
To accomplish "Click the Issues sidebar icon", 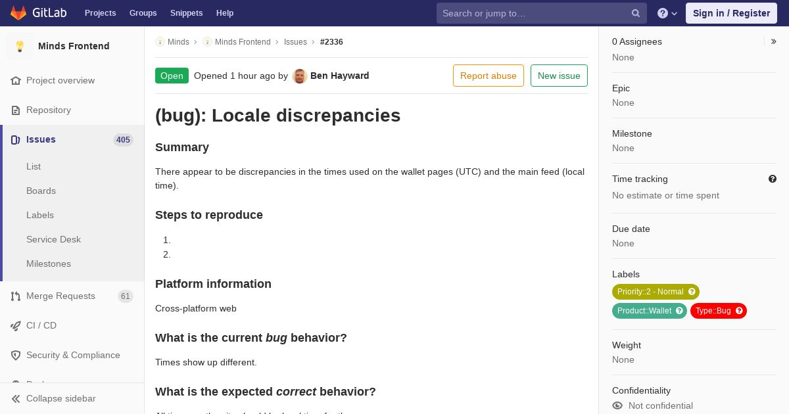I will [x=16, y=139].
